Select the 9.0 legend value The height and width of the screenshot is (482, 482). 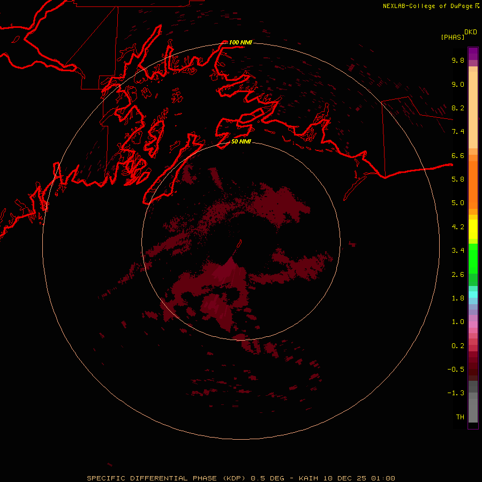[458, 84]
